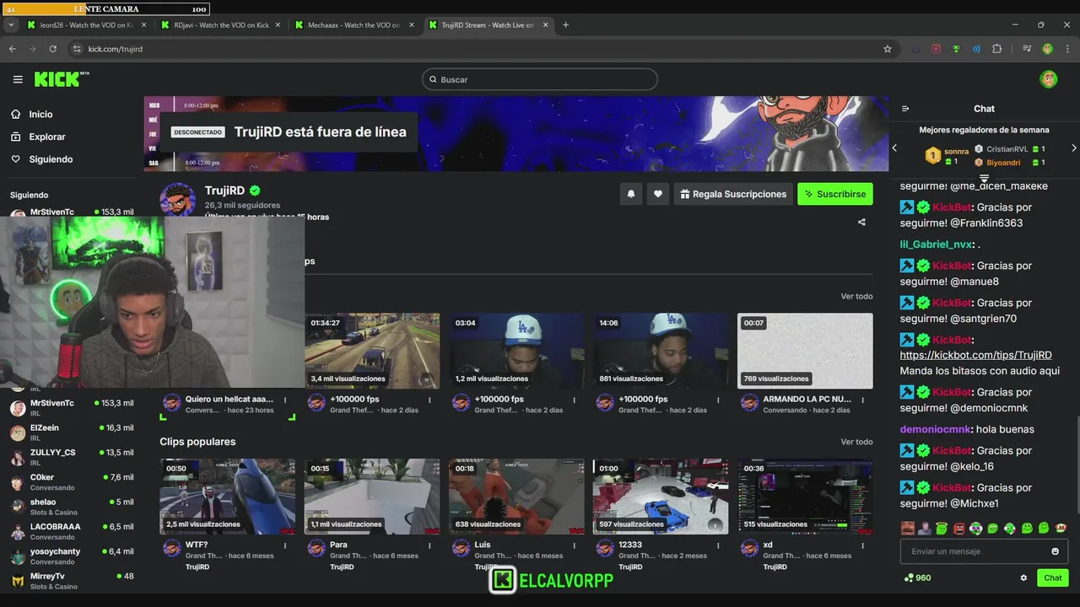The height and width of the screenshot is (607, 1080).
Task: Insert the red angry emote
Action: (x=958, y=529)
